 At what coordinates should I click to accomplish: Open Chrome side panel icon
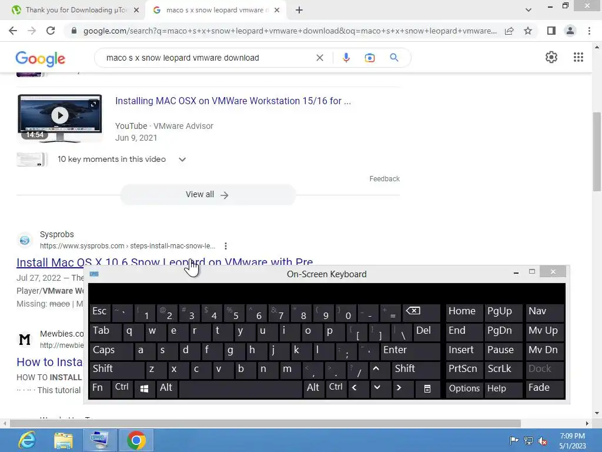[x=551, y=31]
